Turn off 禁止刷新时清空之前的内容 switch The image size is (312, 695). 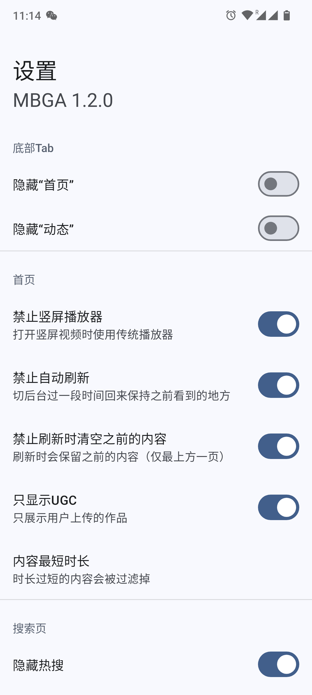278,446
